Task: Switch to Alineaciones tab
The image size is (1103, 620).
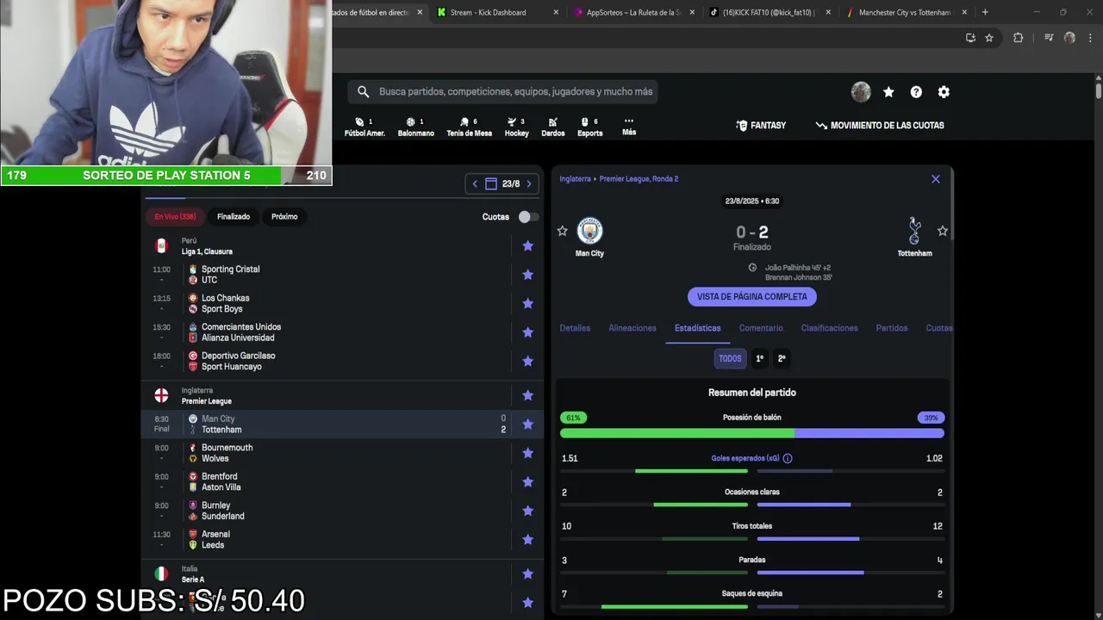Action: (633, 328)
